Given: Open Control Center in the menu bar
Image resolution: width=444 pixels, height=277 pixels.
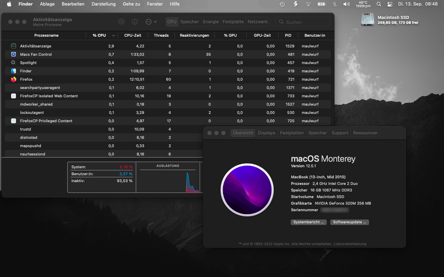Looking at the screenshot, I should click(390, 4).
